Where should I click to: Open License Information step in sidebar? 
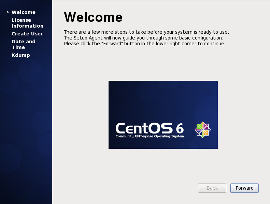[27, 23]
